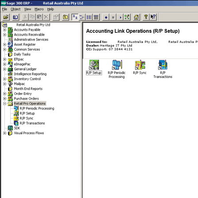Click the Record macro dot button
This screenshot has width=198, height=198.
point(106,17)
